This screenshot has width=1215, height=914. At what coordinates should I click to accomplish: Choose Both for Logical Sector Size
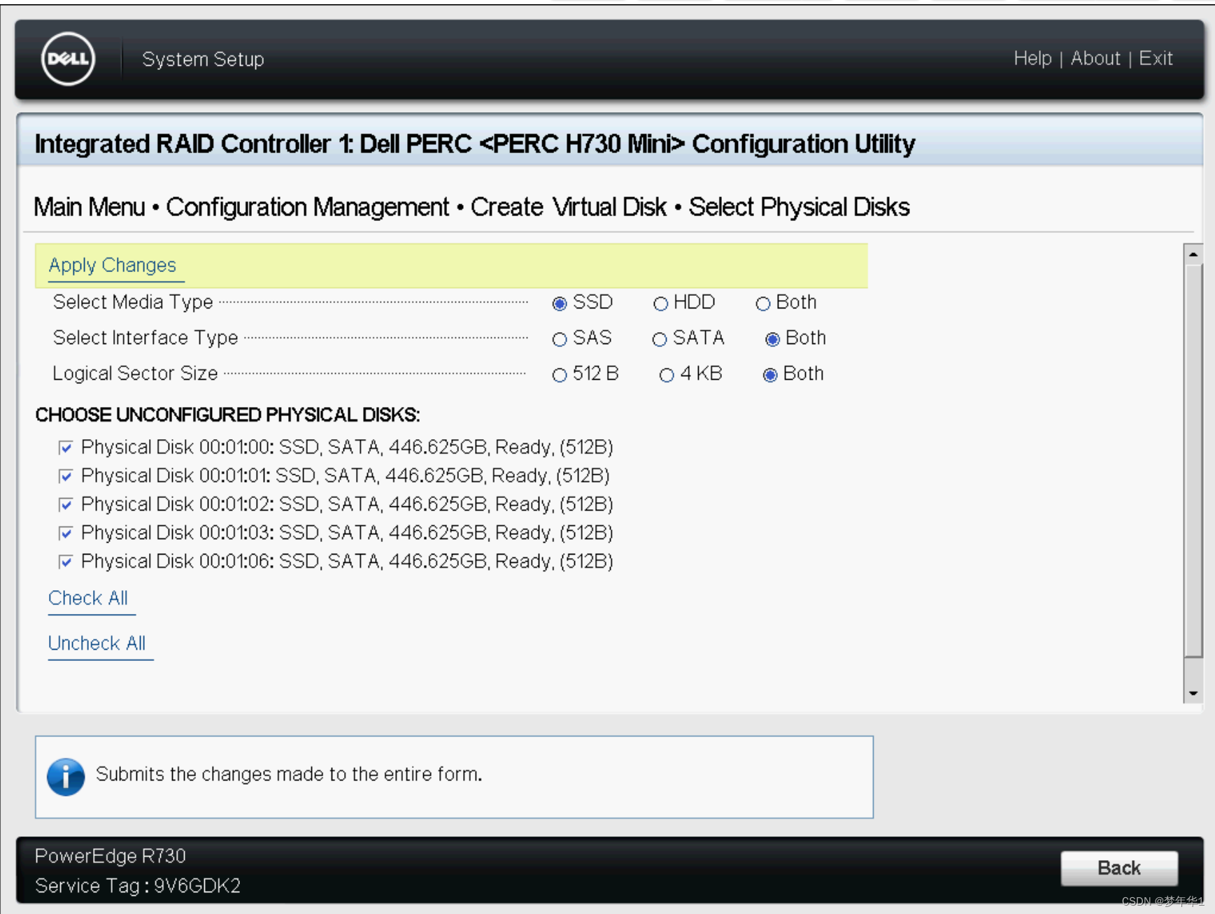coord(770,375)
